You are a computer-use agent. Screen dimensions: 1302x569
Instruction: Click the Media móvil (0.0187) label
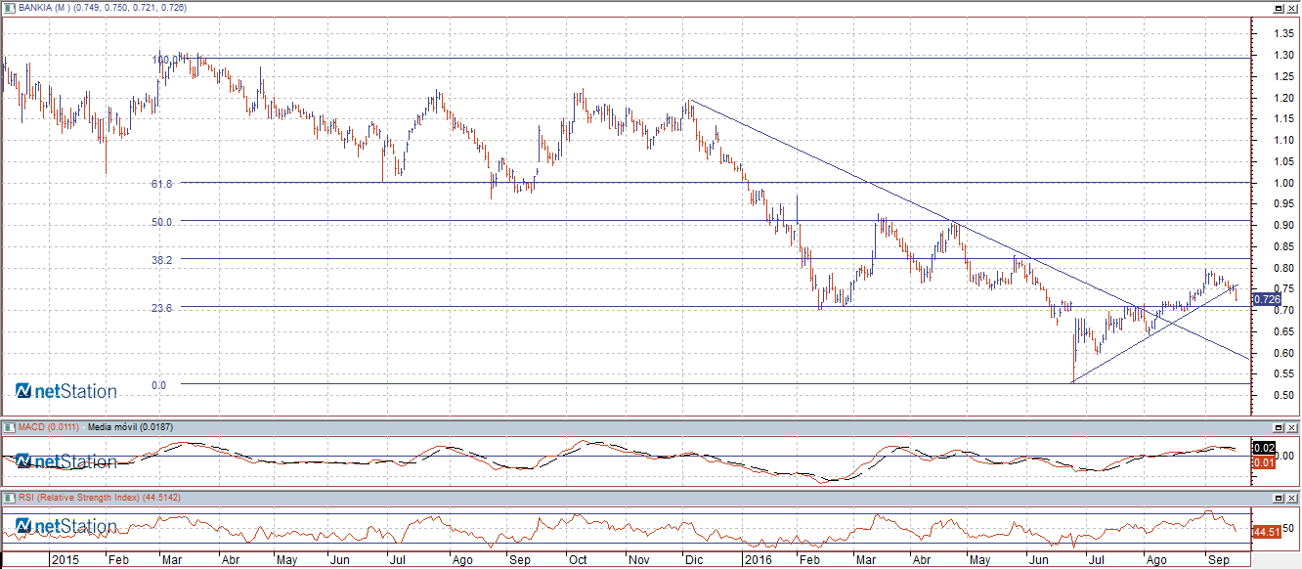(x=130, y=427)
